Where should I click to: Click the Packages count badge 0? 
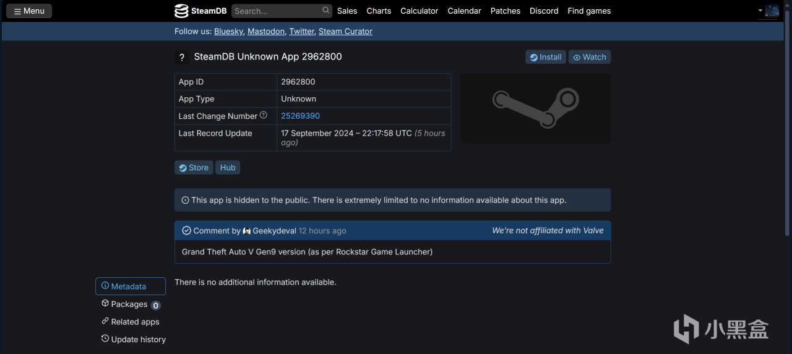[156, 305]
